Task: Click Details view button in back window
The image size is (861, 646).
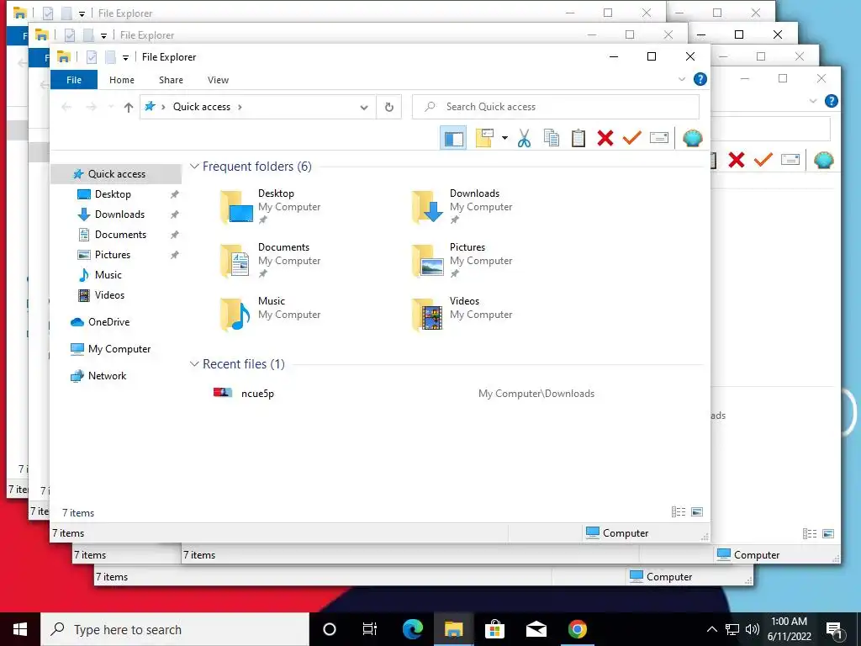Action: click(x=810, y=533)
